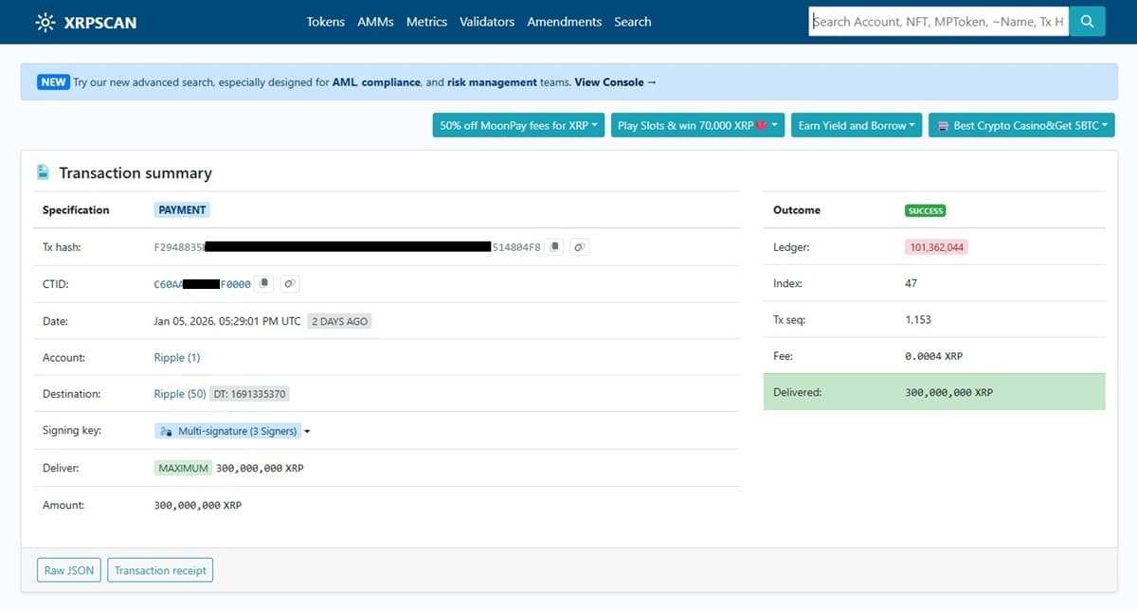The height and width of the screenshot is (609, 1137).
Task: Click inside the search account input field
Action: 938,21
